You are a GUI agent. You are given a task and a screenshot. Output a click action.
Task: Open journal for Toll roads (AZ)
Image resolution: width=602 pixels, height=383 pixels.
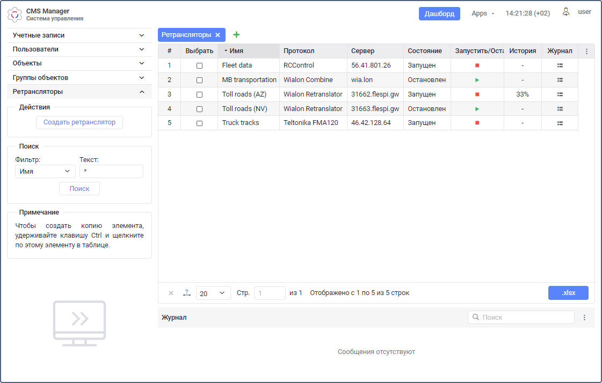tap(560, 94)
